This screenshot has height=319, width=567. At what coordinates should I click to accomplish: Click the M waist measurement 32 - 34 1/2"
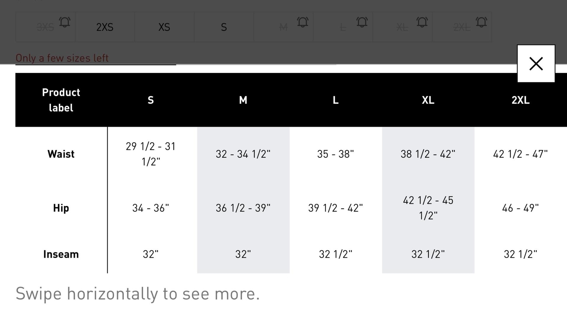click(x=243, y=154)
